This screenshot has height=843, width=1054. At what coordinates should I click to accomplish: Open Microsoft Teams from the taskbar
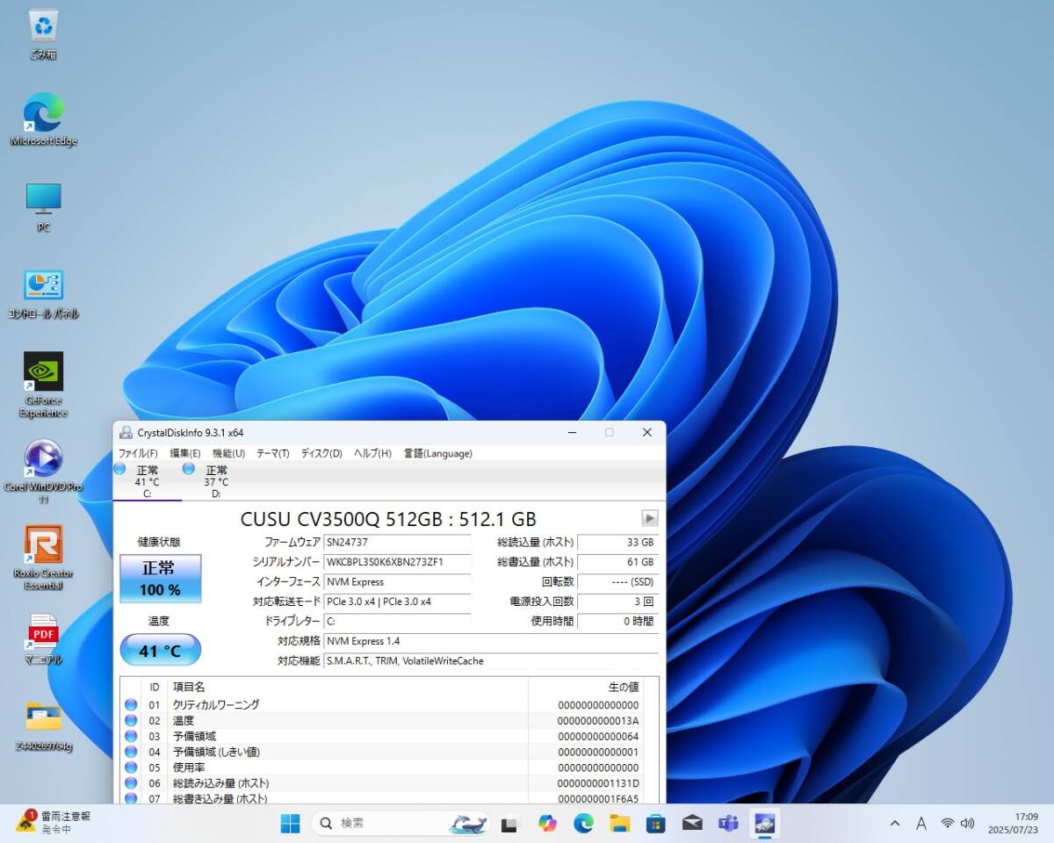pos(728,824)
